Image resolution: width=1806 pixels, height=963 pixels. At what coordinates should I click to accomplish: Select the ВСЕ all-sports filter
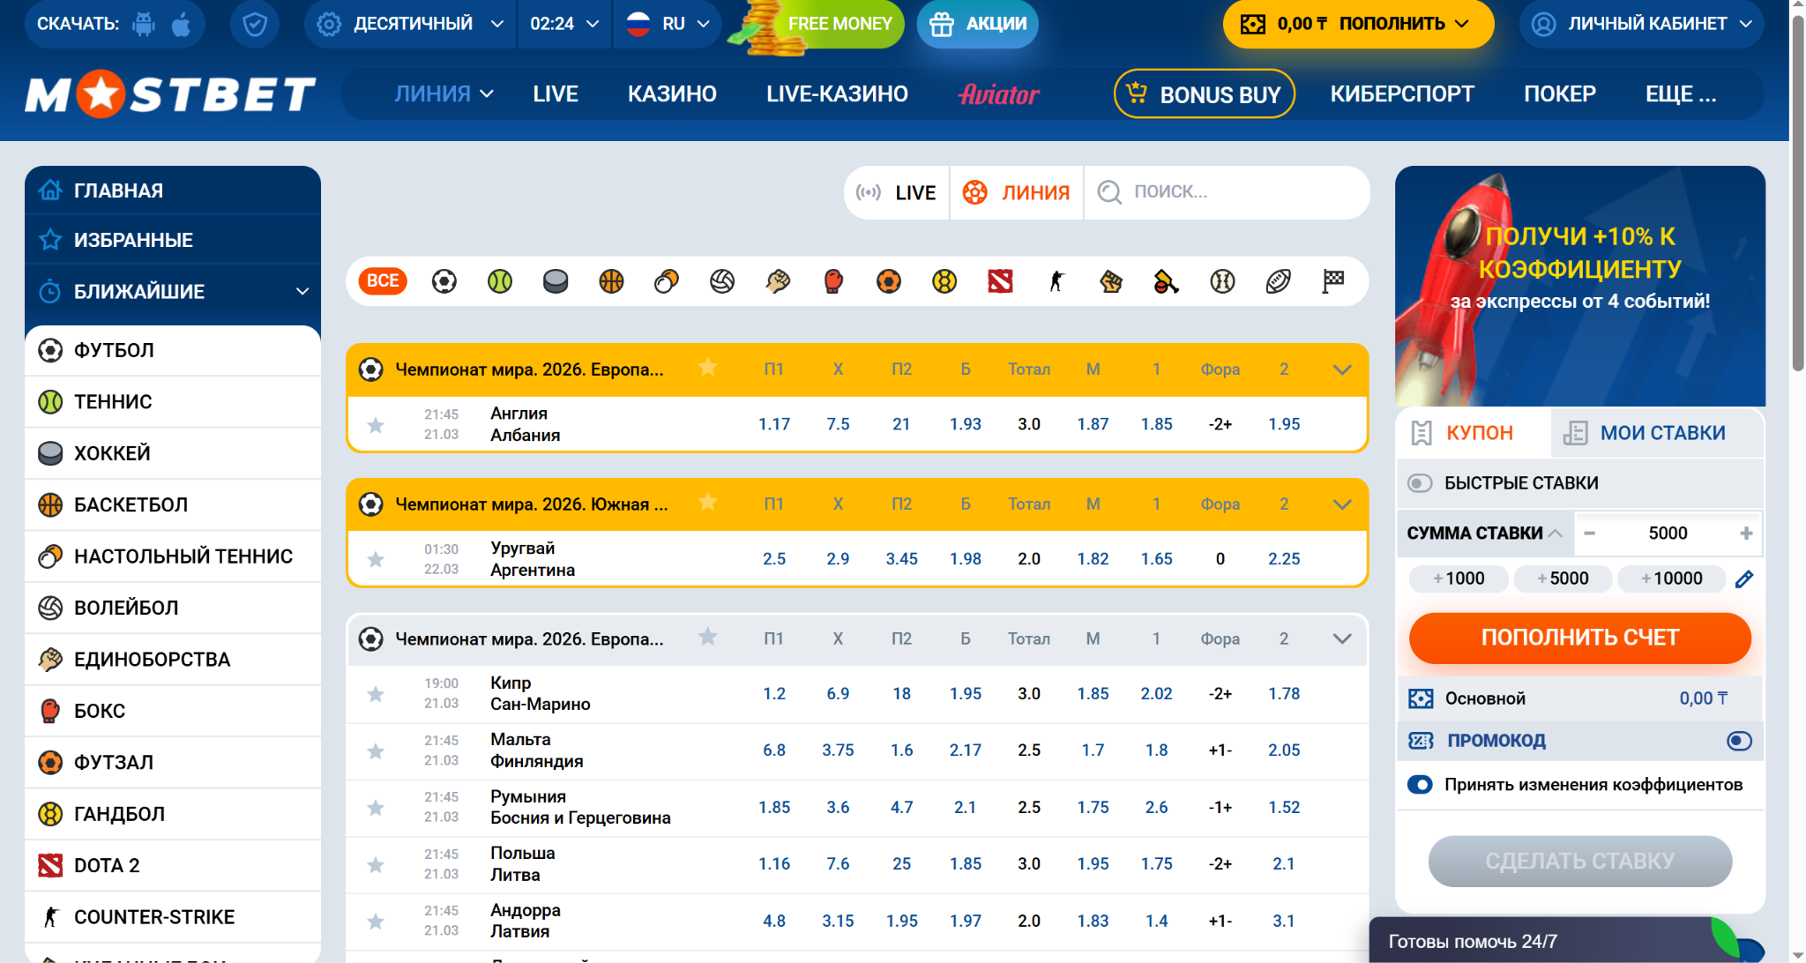point(383,281)
